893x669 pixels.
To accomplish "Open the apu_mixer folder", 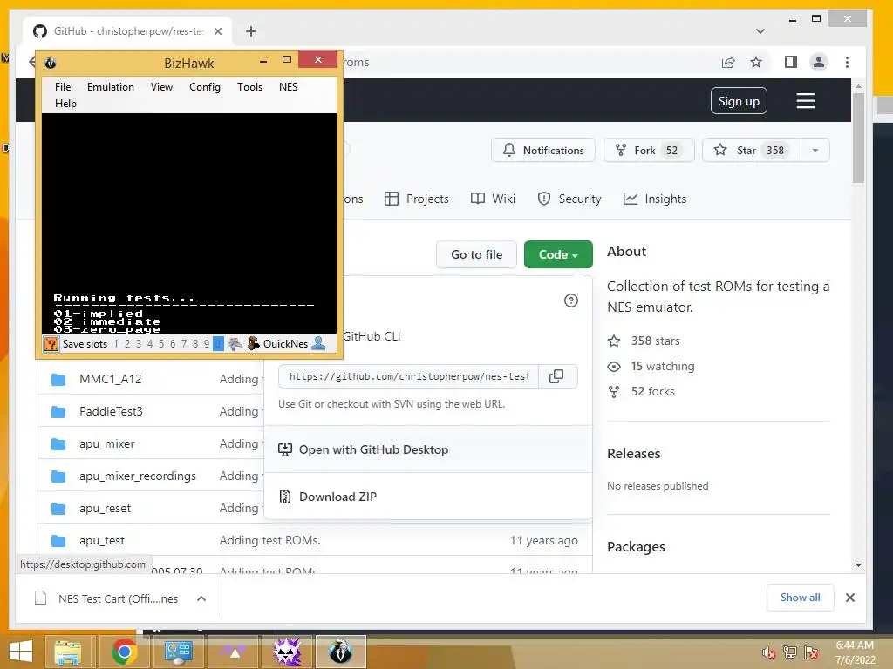I will click(107, 443).
